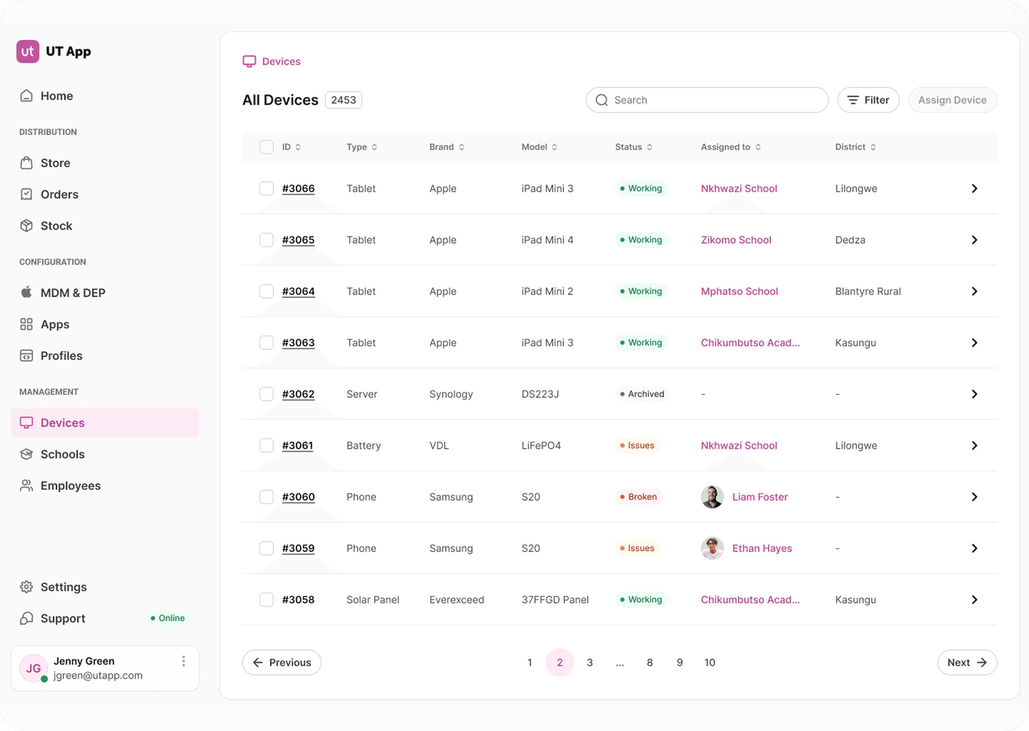Click the UT App logo icon
The height and width of the screenshot is (731, 1029).
pyautogui.click(x=28, y=51)
